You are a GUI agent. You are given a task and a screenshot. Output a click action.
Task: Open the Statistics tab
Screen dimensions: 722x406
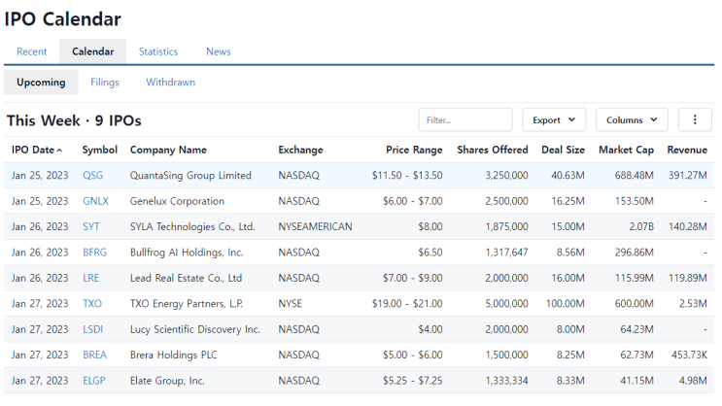(x=158, y=51)
